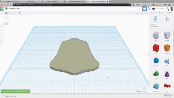The width and height of the screenshot is (174, 98).
Task: Click the Align icon
Action: pos(142,13)
